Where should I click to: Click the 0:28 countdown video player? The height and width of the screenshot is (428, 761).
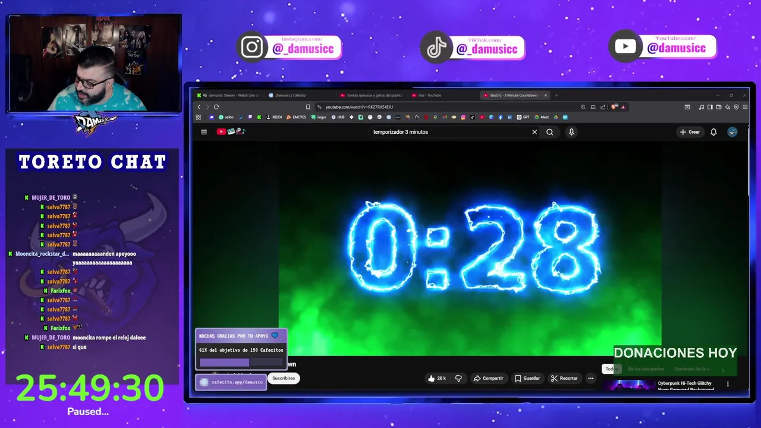click(470, 248)
